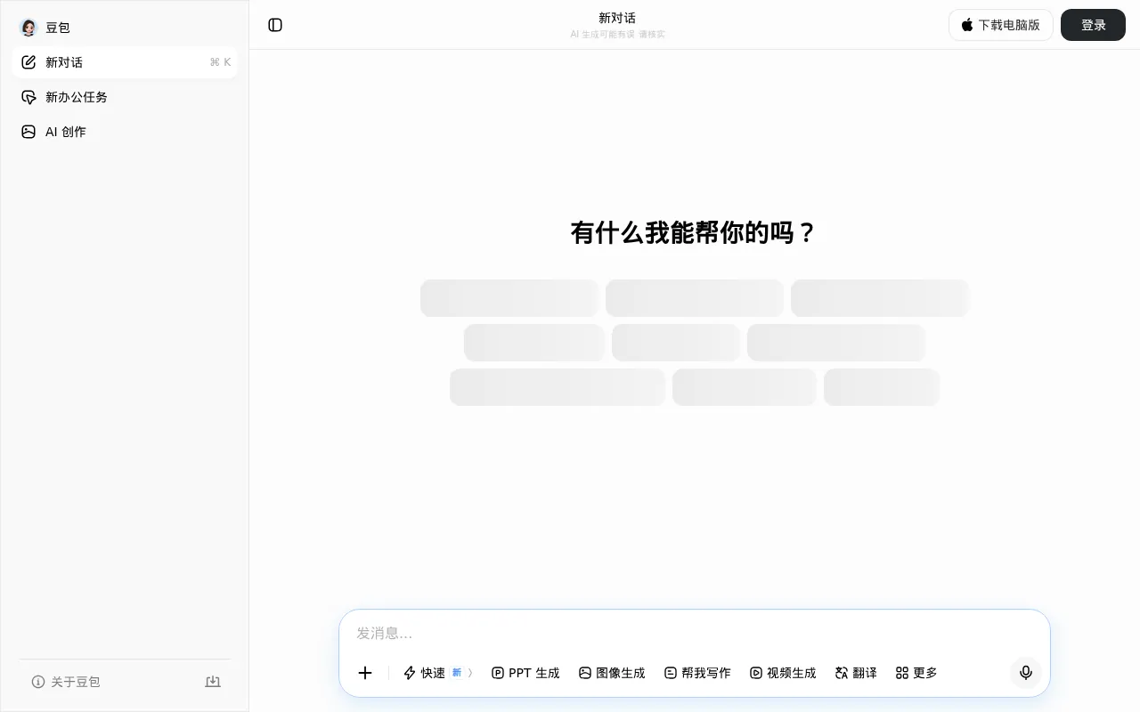1140x712 pixels.
Task: Open 关于豆包 info link
Action: 66,682
